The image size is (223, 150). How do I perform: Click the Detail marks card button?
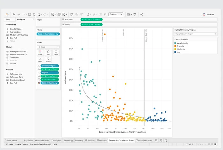click(x=40, y=60)
